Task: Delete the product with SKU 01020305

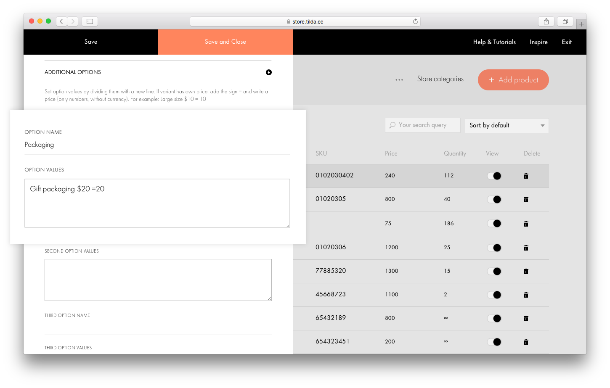Action: 526,199
